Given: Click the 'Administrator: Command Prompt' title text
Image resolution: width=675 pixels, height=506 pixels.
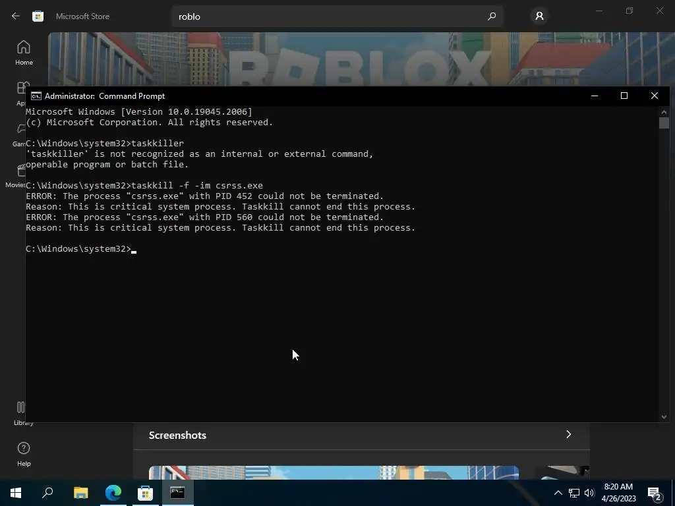Looking at the screenshot, I should [x=105, y=96].
